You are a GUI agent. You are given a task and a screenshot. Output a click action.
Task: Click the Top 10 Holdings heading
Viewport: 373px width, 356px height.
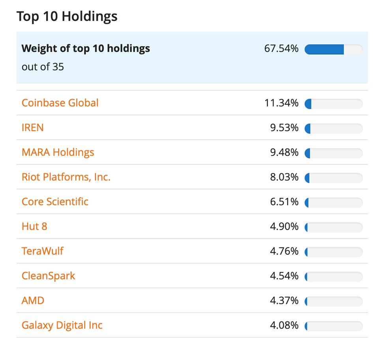67,17
